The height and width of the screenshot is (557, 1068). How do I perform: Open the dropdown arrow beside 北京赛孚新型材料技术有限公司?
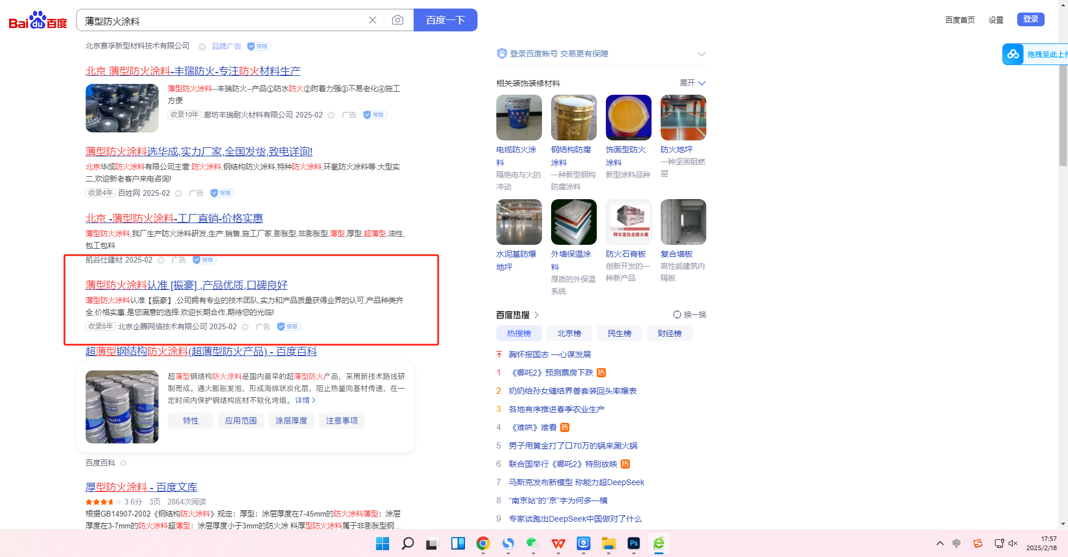[202, 47]
